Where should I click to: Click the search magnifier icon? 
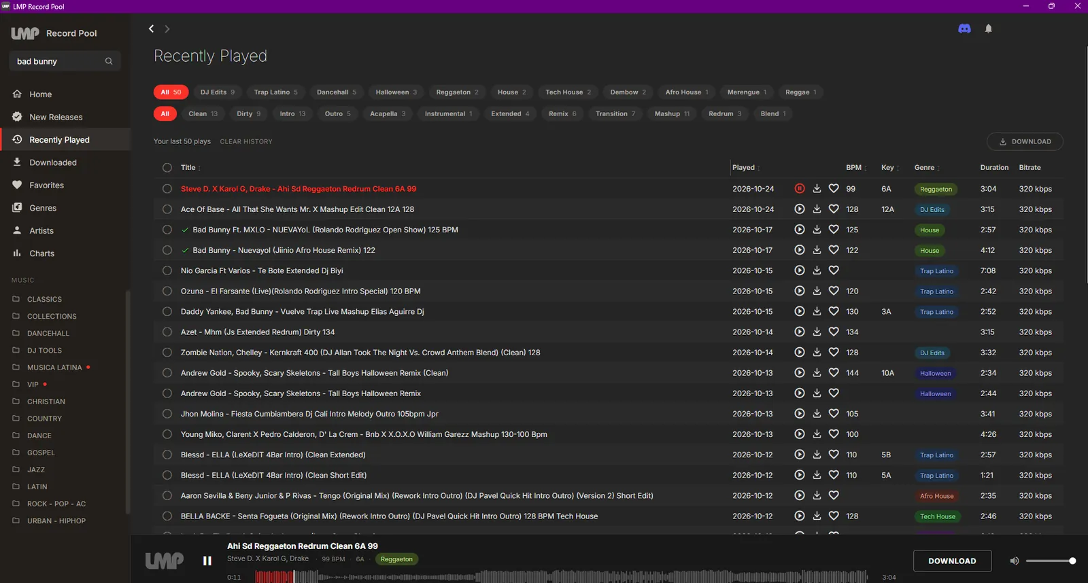[109, 61]
